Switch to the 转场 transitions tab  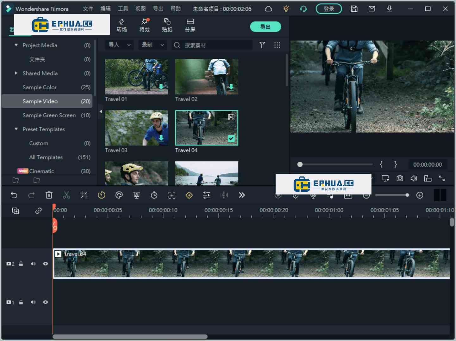pyautogui.click(x=122, y=25)
